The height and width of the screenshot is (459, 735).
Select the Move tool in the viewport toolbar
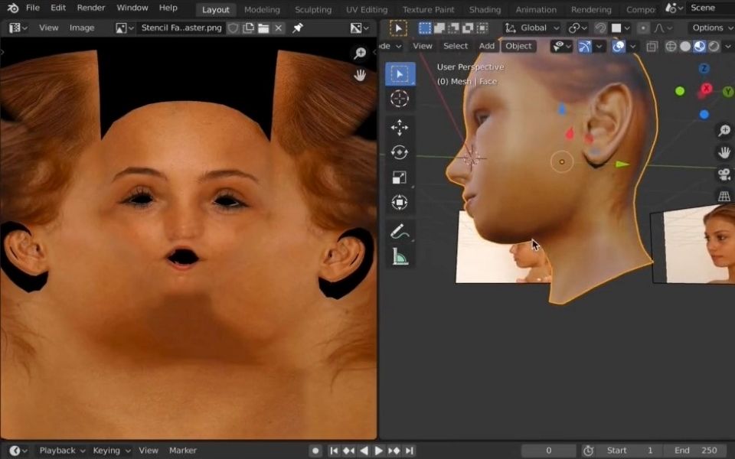pyautogui.click(x=399, y=128)
